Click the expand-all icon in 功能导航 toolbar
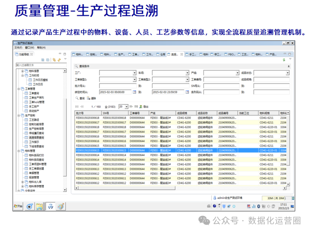This screenshot has height=233, width=311. coord(43,60)
